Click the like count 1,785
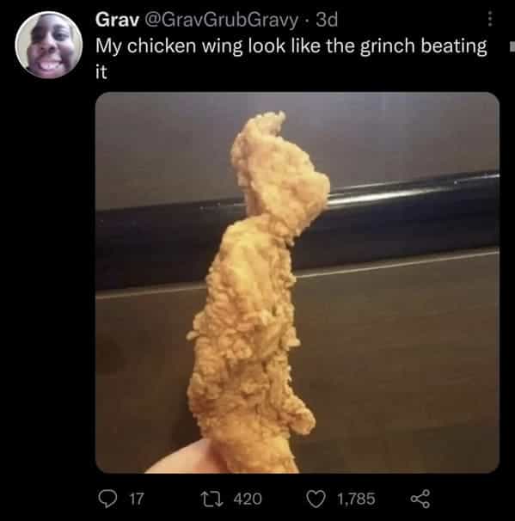Screen dimensions: 515x521 point(356,499)
